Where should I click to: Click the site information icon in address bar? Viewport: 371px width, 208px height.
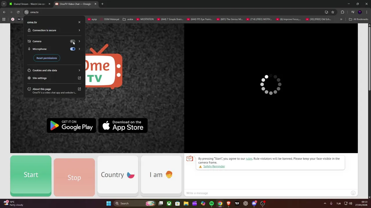[26, 12]
